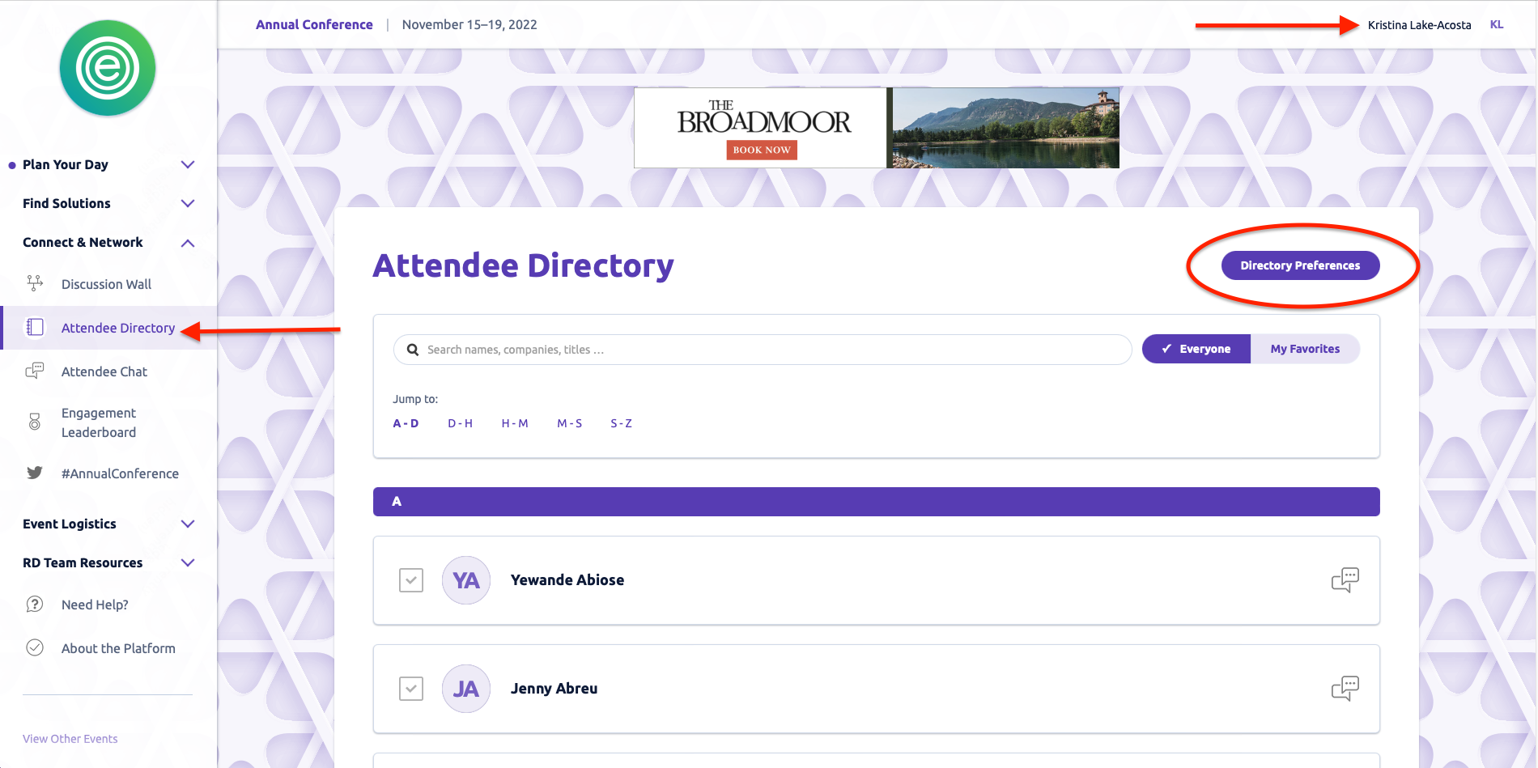The width and height of the screenshot is (1538, 768).
Task: Click Kristina Lake-Acosta user name
Action: tap(1419, 25)
